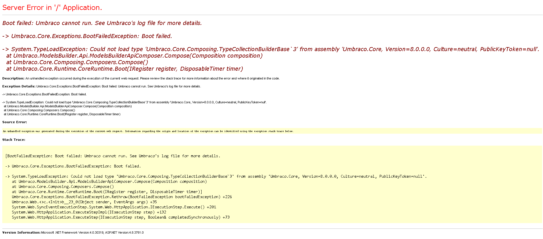Click the small black 'at Umbraco.ModelsBuilder.Api.ModelsBuilderApiComposer.Compose' line
Viewport: 543px width, 239px height.
[x=68, y=106]
